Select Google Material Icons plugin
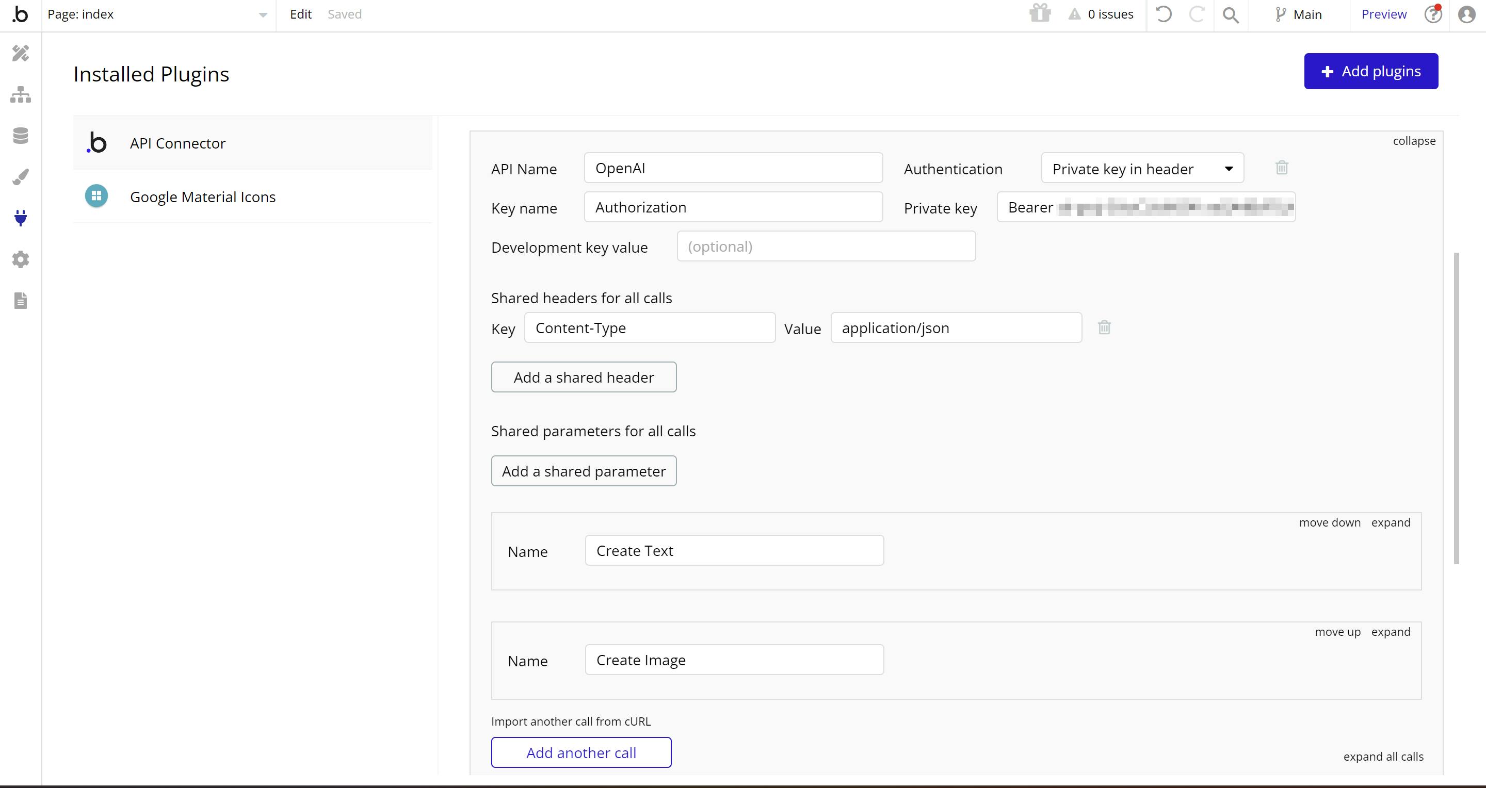This screenshot has height=788, width=1486. (202, 196)
